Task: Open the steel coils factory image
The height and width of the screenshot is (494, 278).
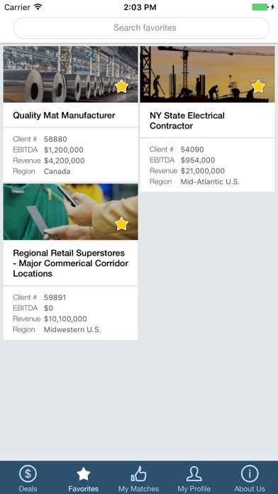Action: point(70,75)
